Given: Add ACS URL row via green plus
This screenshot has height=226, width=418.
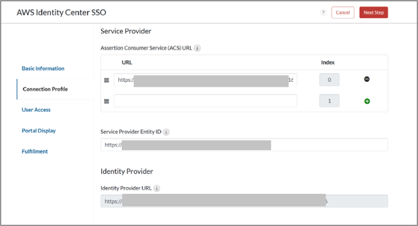Looking at the screenshot, I should tap(367, 101).
